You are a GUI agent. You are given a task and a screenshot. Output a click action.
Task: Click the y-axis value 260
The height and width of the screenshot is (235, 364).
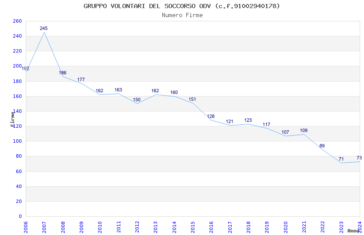pos(18,21)
